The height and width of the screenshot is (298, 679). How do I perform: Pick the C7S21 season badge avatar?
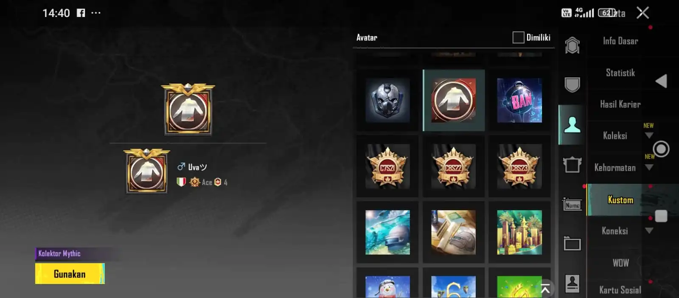point(387,166)
